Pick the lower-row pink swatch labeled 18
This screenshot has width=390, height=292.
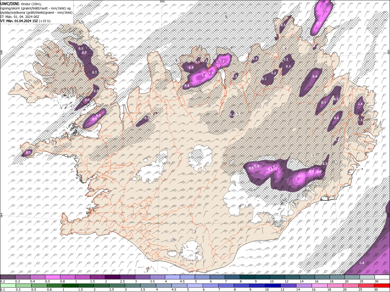click(335, 285)
